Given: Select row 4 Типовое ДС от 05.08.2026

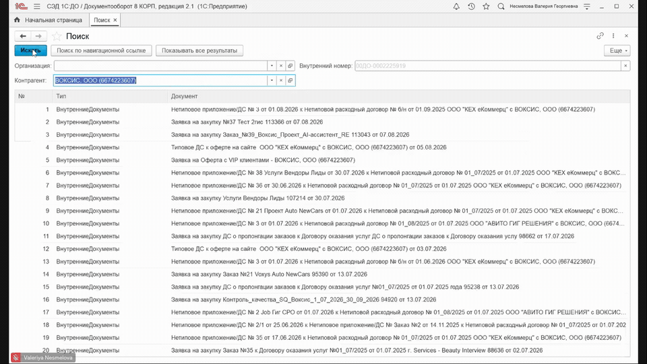Looking at the screenshot, I should point(322,148).
